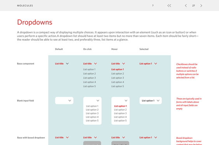Click red List option 1 in Hover white box
This screenshot has width=219, height=145.
(121, 106)
